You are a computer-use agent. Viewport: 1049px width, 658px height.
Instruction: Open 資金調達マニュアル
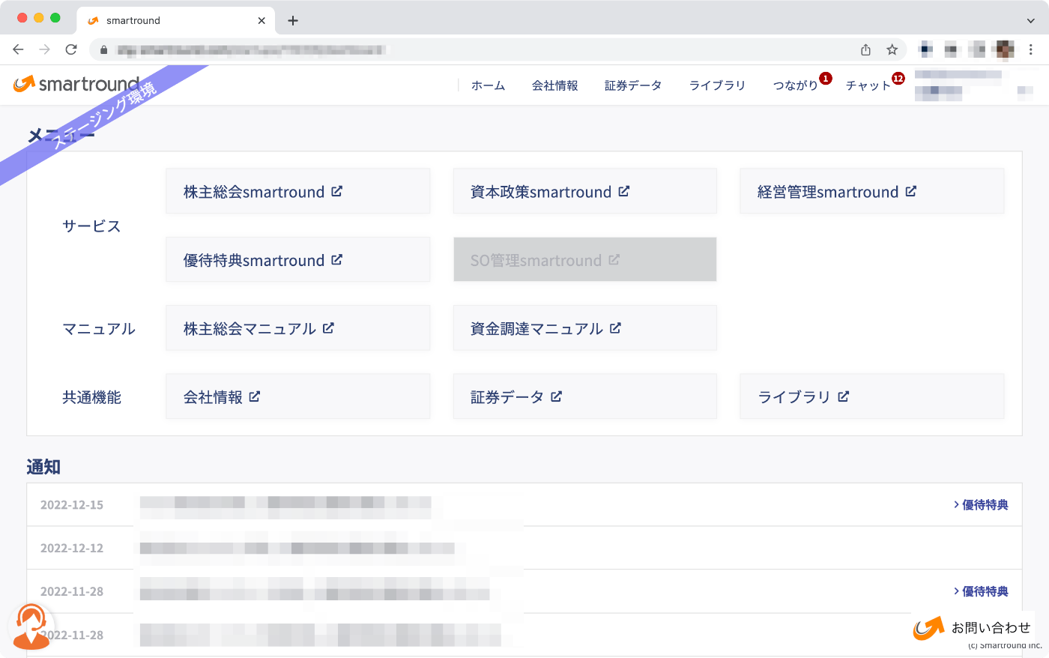point(585,328)
